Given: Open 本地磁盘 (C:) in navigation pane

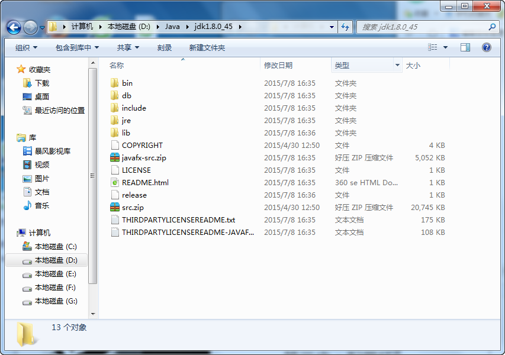Looking at the screenshot, I should [x=56, y=247].
